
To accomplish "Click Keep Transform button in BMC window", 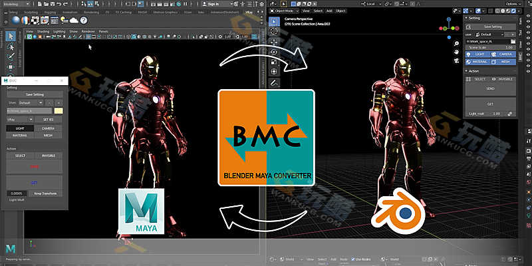I will point(46,194).
